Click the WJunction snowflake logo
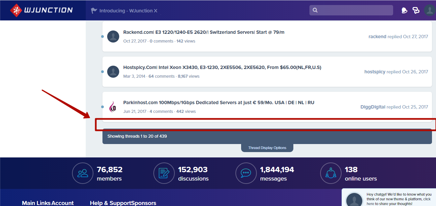436x206 pixels. (x=16, y=10)
